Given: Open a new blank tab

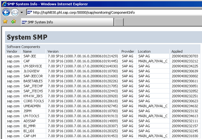Looking at the screenshot, I should [x=119, y=22].
